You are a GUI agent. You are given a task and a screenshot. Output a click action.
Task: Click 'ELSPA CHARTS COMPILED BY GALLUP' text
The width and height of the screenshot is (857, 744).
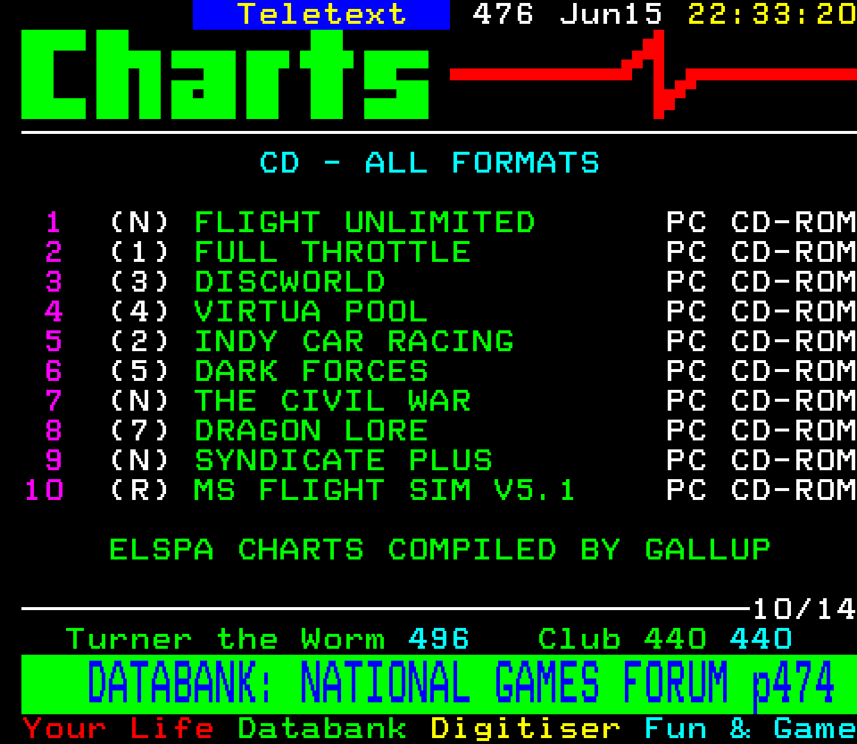point(440,550)
